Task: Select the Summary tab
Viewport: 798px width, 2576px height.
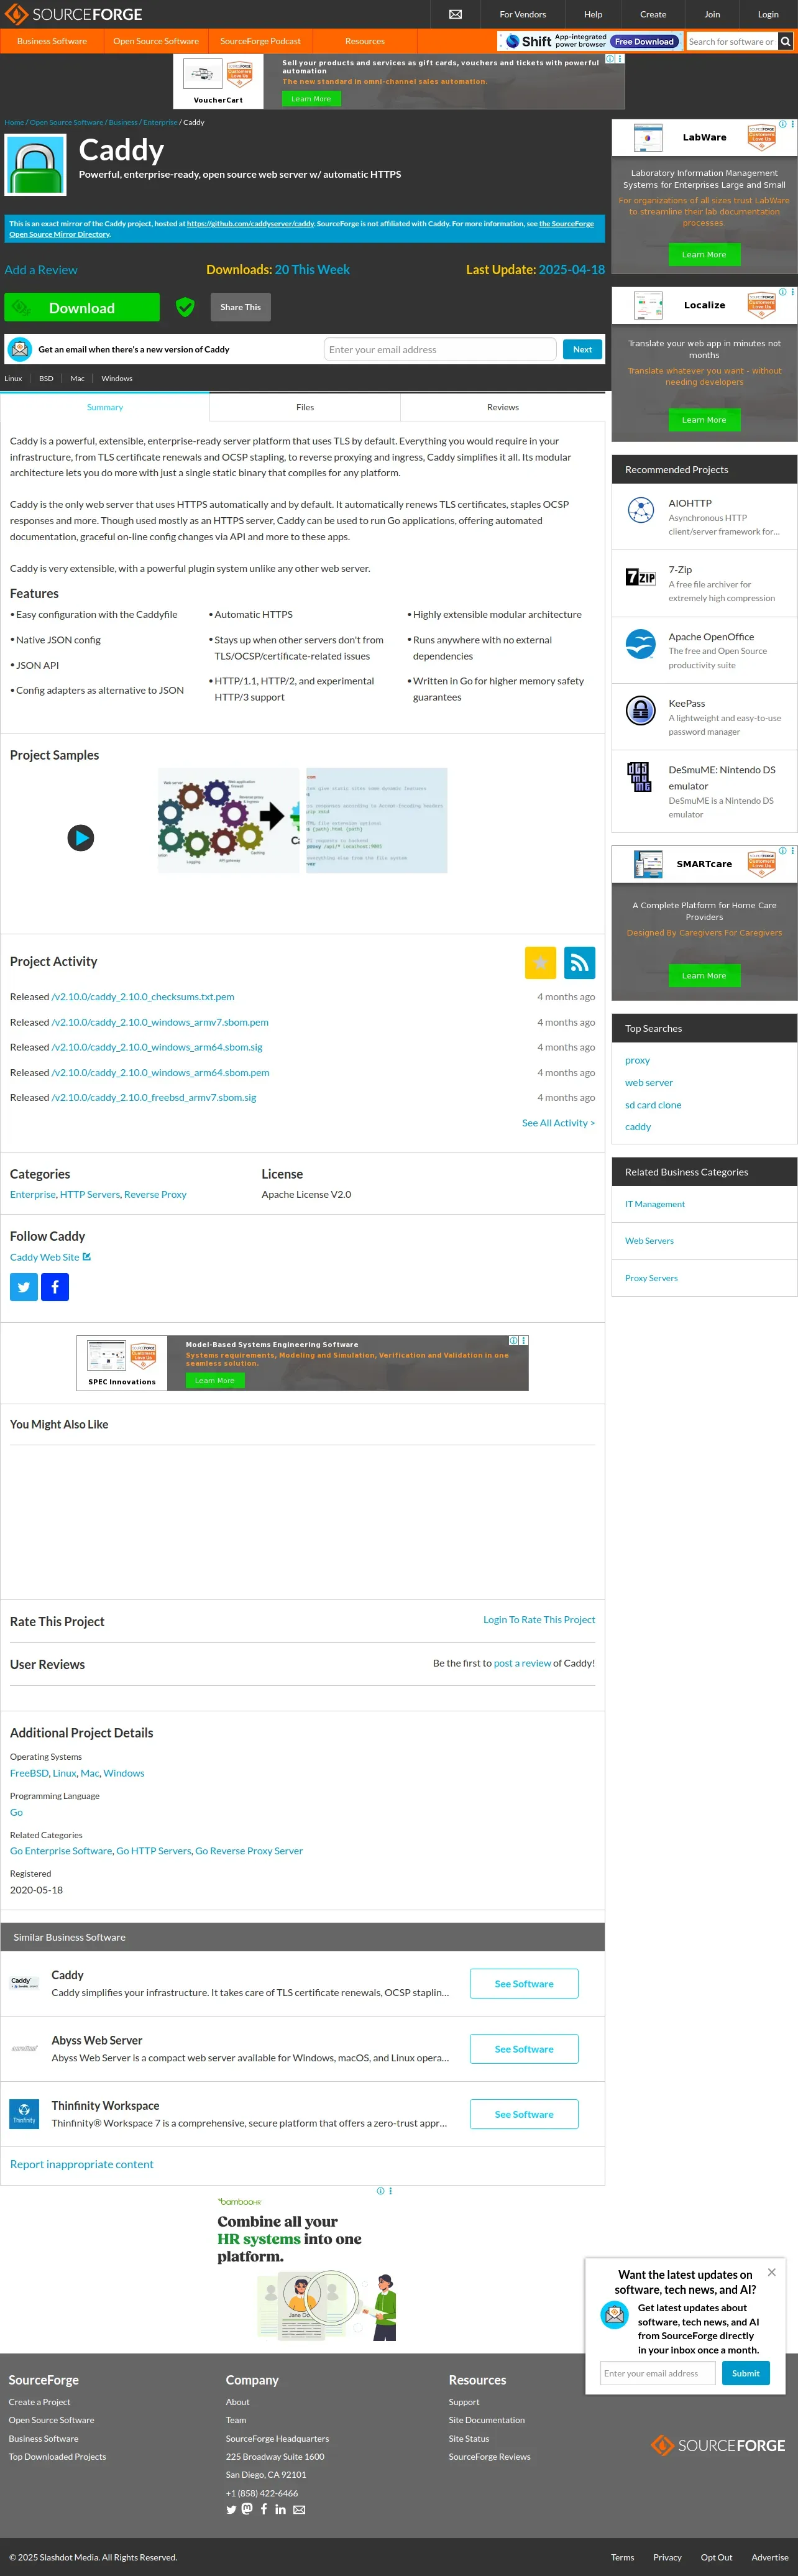Action: point(105,407)
